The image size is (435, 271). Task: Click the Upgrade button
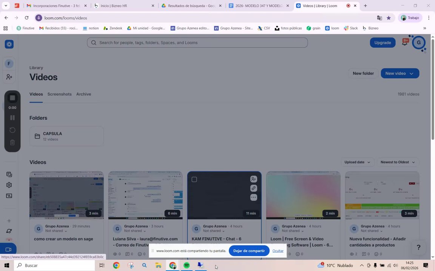click(x=383, y=43)
